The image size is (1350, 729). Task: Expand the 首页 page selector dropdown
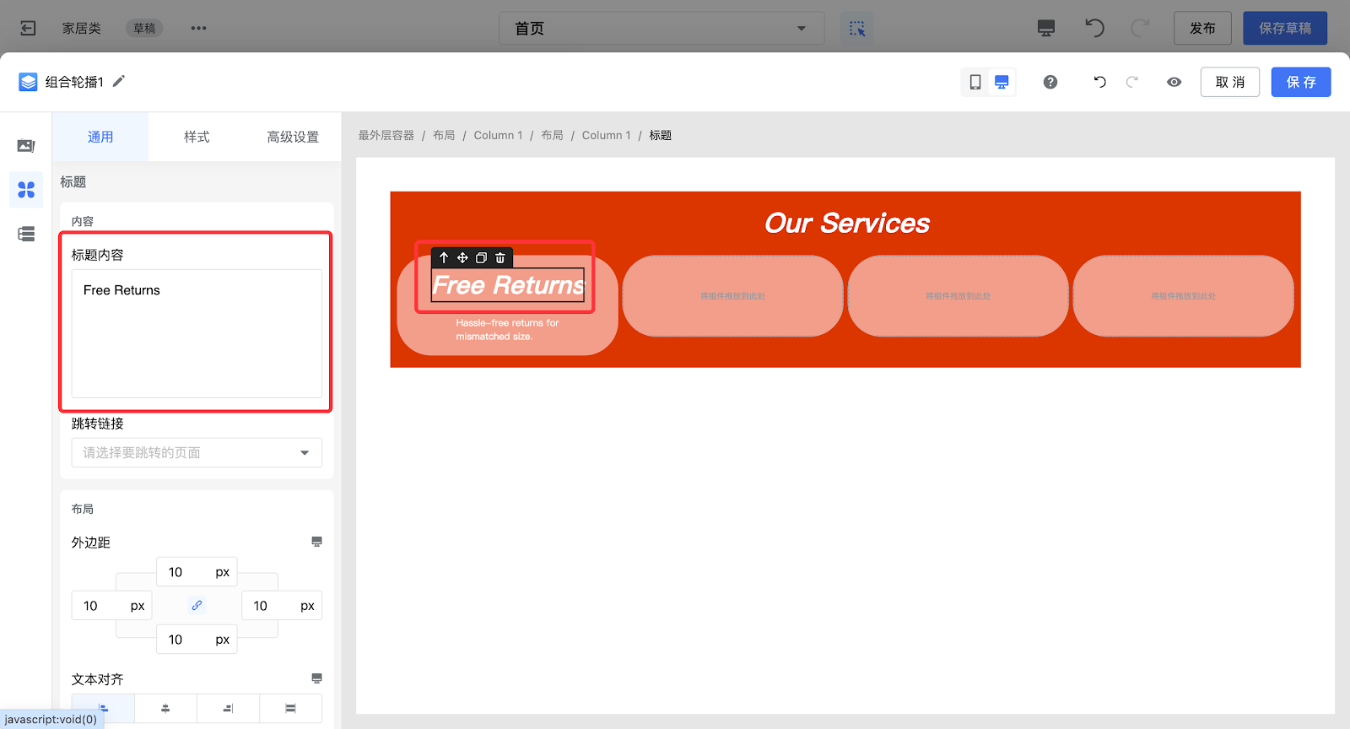point(661,29)
